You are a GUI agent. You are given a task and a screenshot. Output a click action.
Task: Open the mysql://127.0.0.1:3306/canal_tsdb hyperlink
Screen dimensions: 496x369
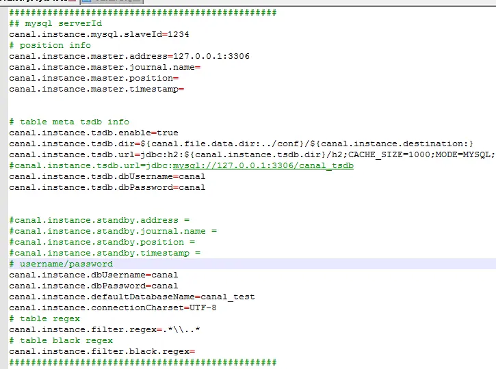coord(263,165)
